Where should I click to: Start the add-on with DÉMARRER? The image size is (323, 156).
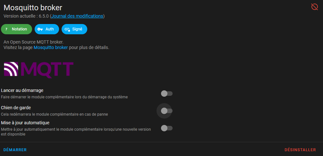click(15, 150)
